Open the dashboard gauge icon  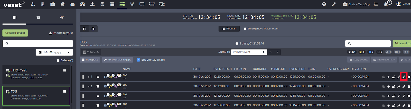tap(82, 4)
